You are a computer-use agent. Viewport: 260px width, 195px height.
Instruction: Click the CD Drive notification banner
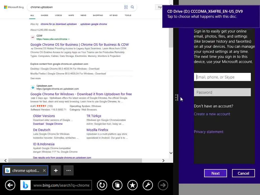pos(211,17)
